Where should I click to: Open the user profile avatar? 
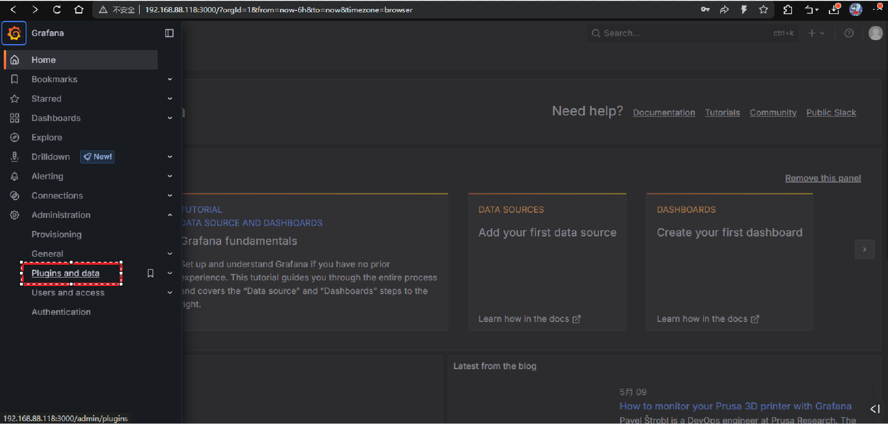point(876,33)
